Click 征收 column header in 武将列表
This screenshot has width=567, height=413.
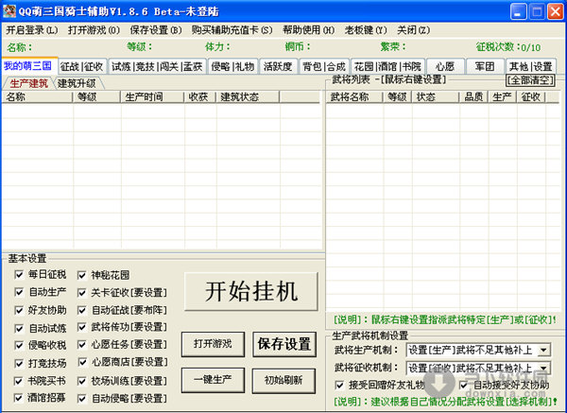pos(531,97)
